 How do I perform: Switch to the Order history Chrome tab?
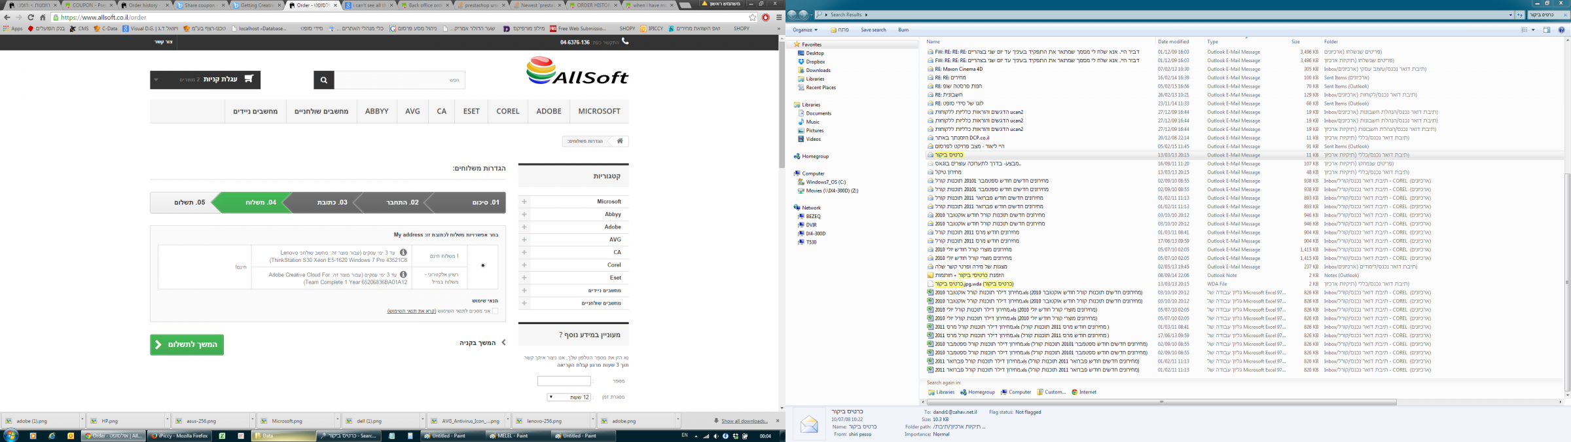(144, 5)
